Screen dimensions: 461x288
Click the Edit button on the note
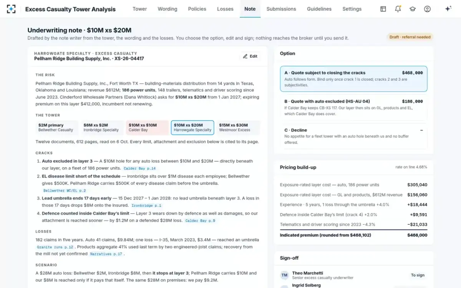(250, 56)
